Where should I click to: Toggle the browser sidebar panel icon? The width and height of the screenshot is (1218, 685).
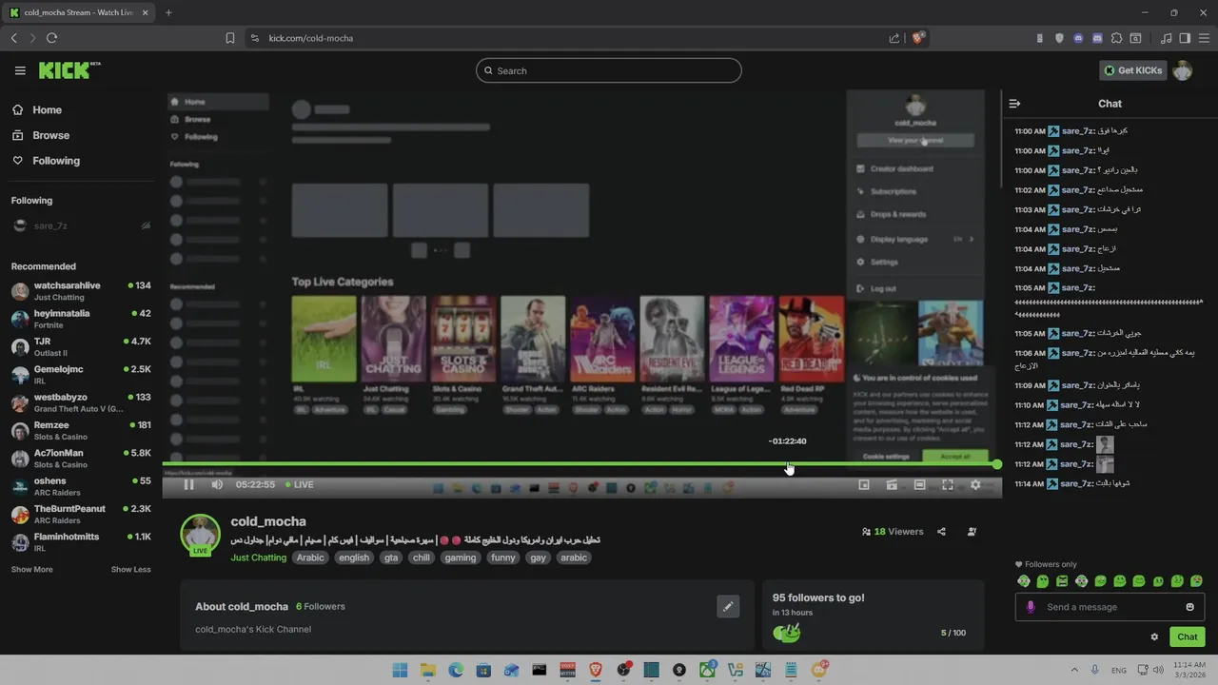pos(1185,38)
